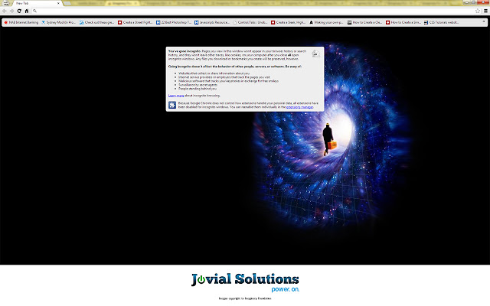Click the address bar input field

(x=253, y=11)
